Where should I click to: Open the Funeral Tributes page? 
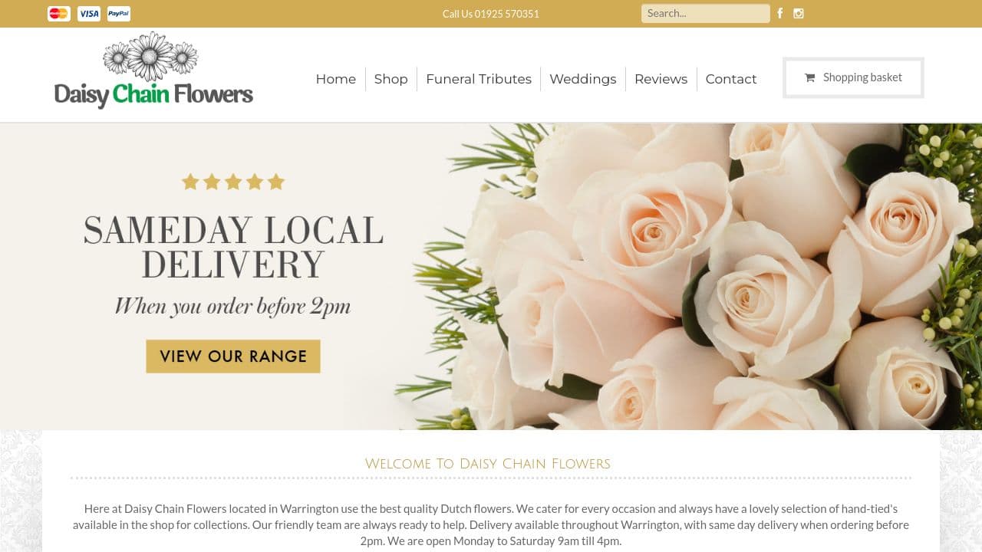(479, 79)
